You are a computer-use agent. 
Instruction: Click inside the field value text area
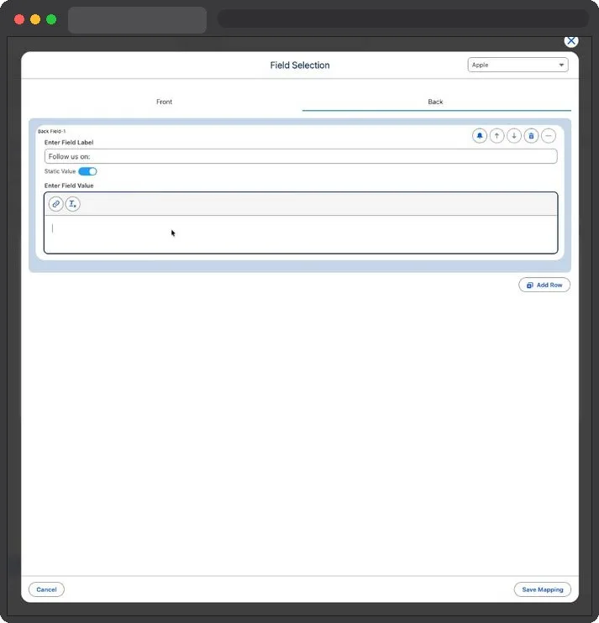tap(301, 234)
